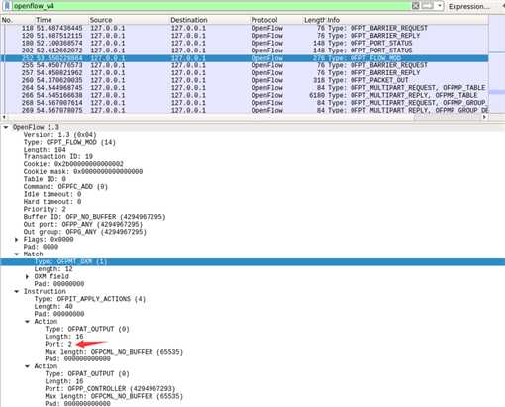This screenshot has width=505, height=407.
Task: Select packet 120 OFPT_BARRIER_REPLY
Action: point(245,36)
